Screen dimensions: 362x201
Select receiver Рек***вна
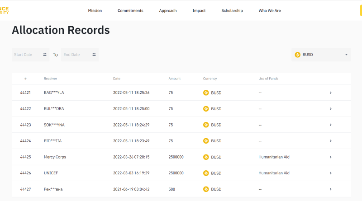coord(53,189)
